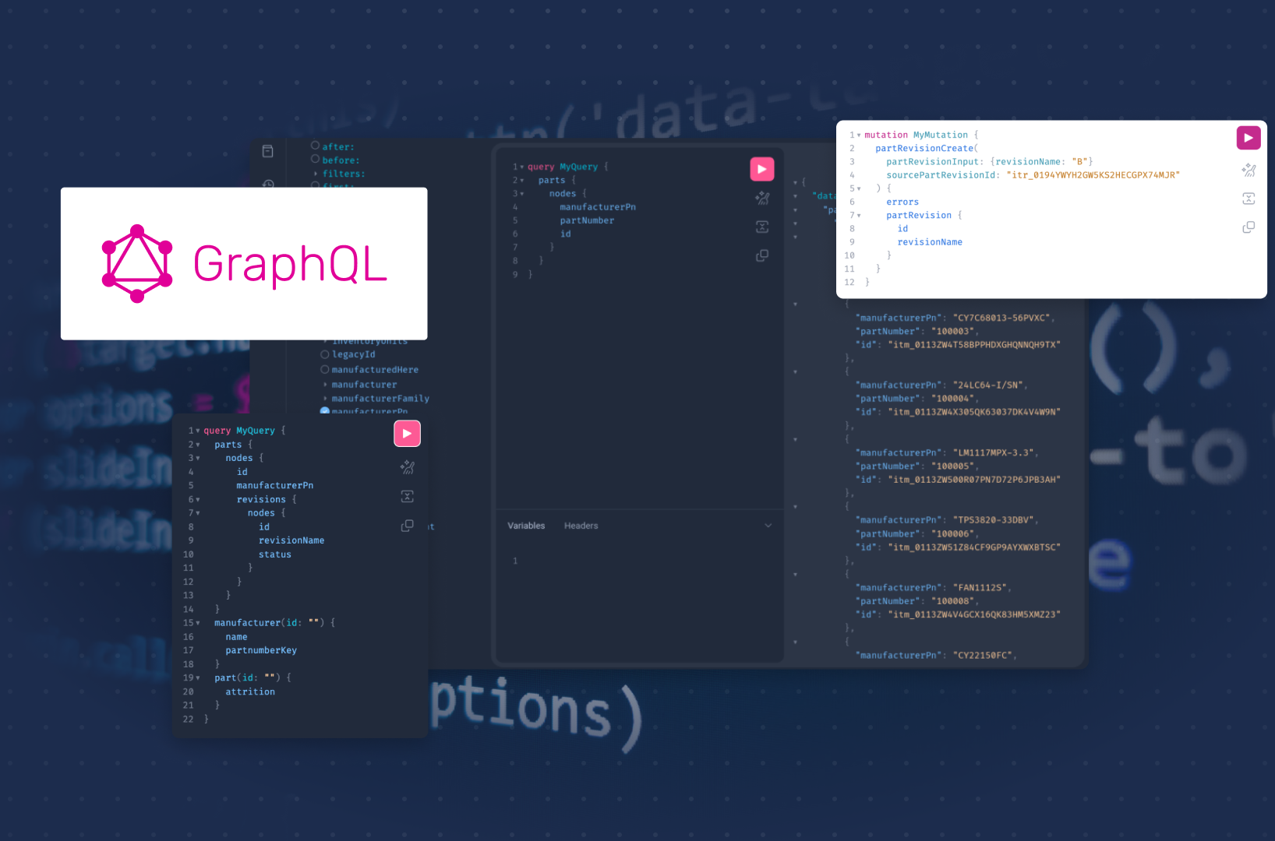The height and width of the screenshot is (841, 1275).
Task: Fold line 1 'query MyQuery' in the center editor
Action: [x=522, y=167]
